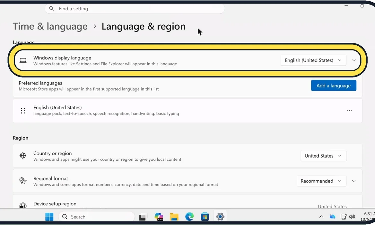Click the Add a language button
375x225 pixels.
pyautogui.click(x=334, y=85)
